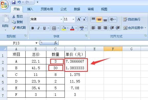This screenshot has height=100, width=148.
Task: Align text to the top of cell
Action: coord(93,19)
